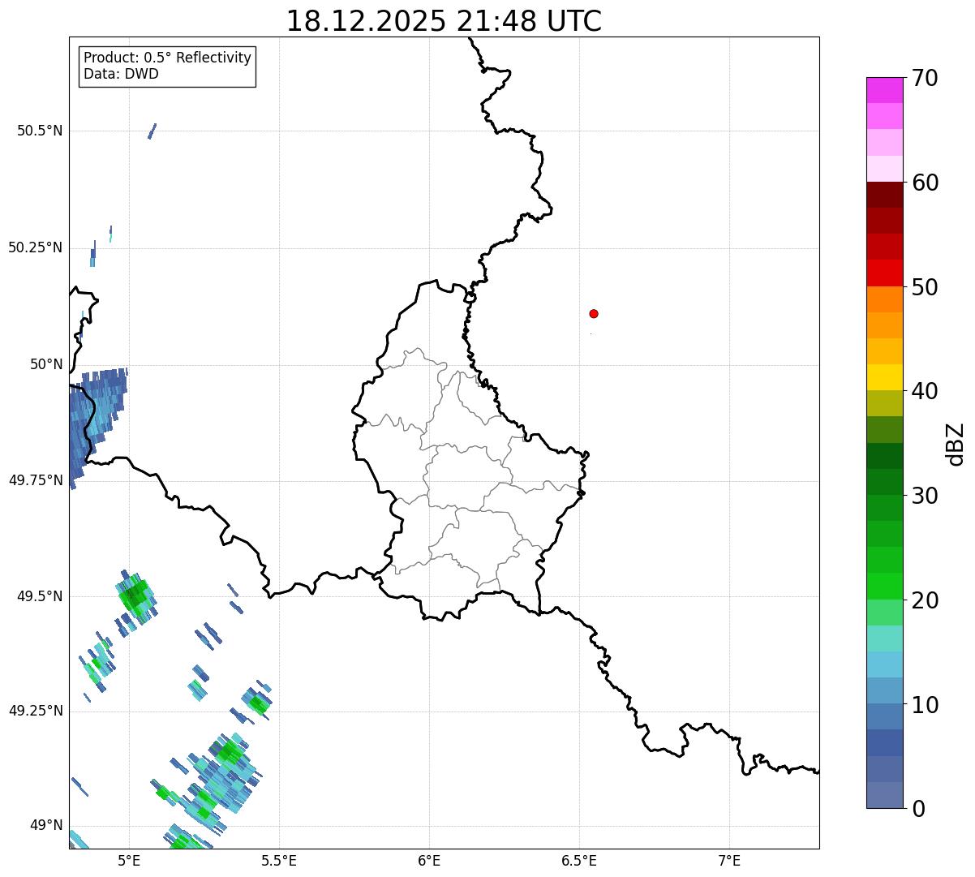Pick the bright red swatch above 50 dBZ

[x=884, y=273]
